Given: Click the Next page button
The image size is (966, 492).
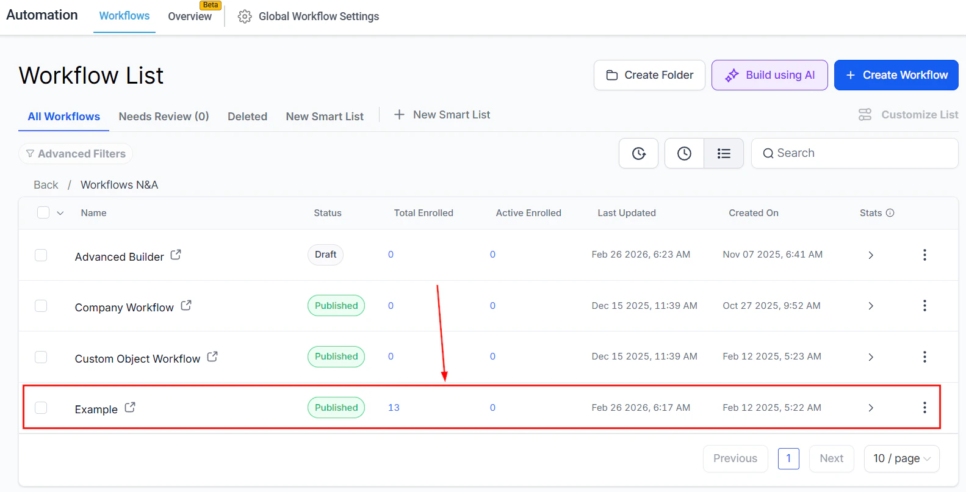Looking at the screenshot, I should (831, 458).
